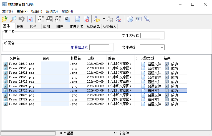Switch to the 标签写入 tab
The width and height of the screenshot is (212, 136).
[110, 26]
